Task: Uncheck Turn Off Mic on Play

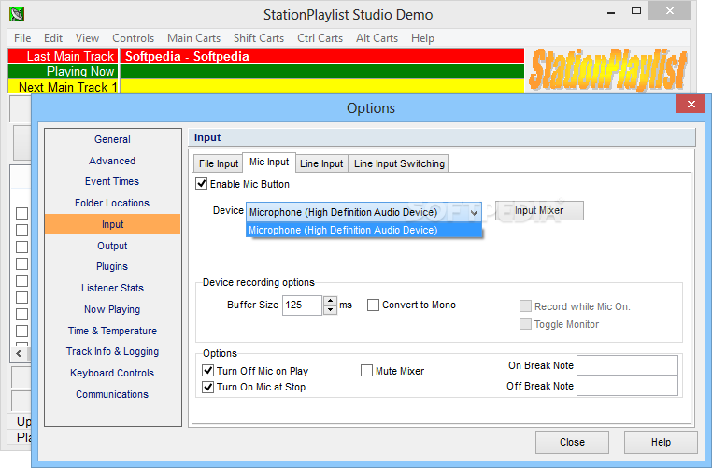Action: pyautogui.click(x=208, y=371)
